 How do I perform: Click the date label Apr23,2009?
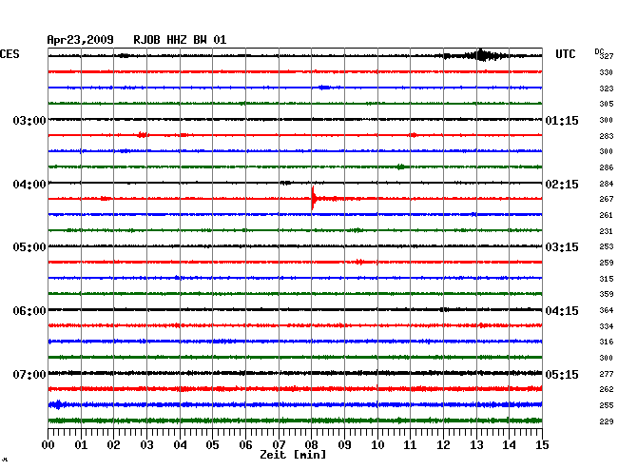[x=80, y=40]
